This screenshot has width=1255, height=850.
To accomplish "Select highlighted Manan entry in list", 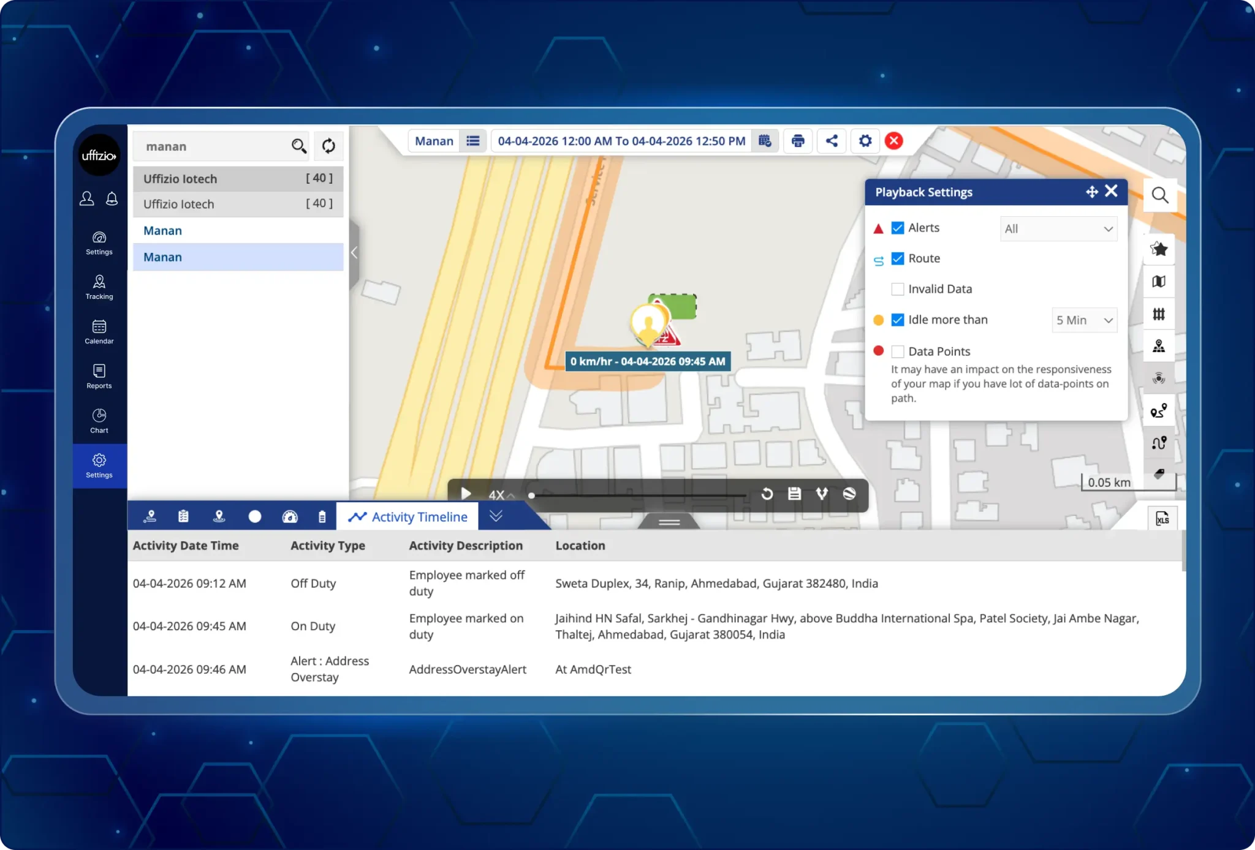I will pos(238,257).
